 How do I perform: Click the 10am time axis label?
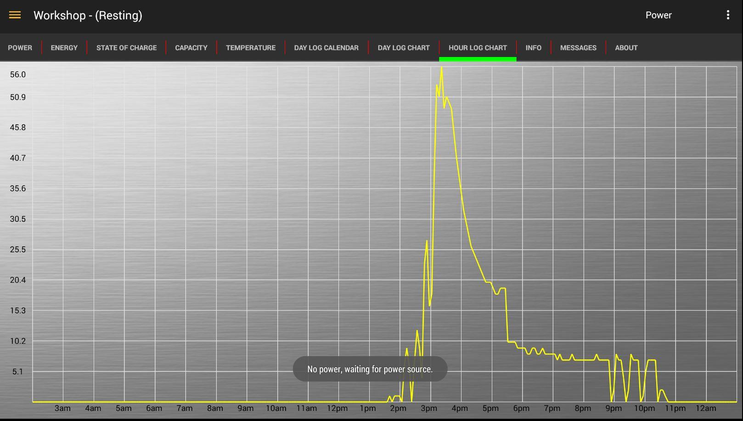pyautogui.click(x=276, y=408)
